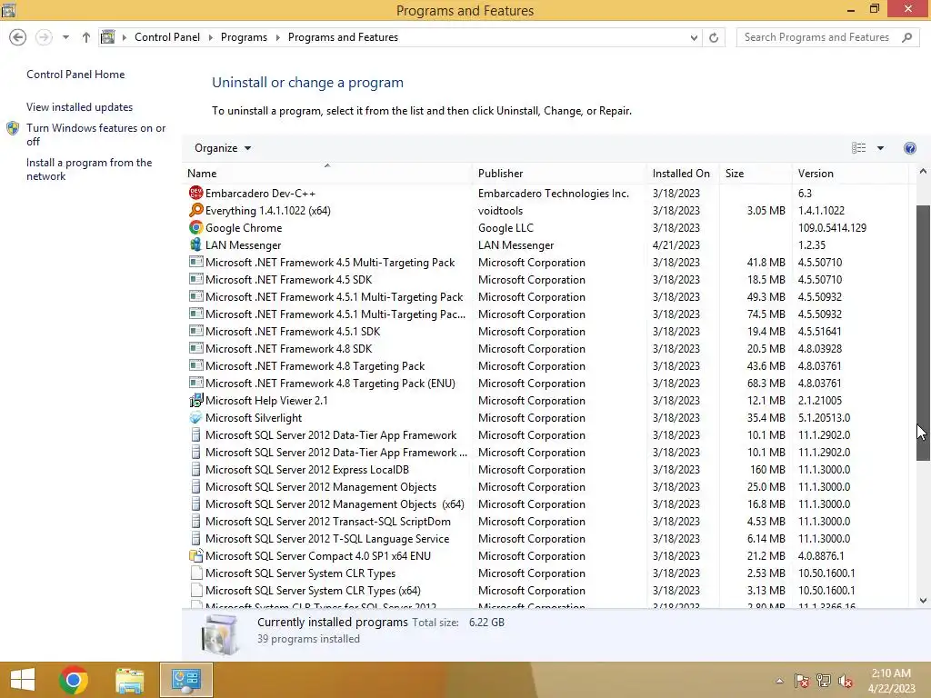Click icon of .NET Framework 4.5 SDK row
Viewport: 931px width, 698px height.
coord(196,279)
